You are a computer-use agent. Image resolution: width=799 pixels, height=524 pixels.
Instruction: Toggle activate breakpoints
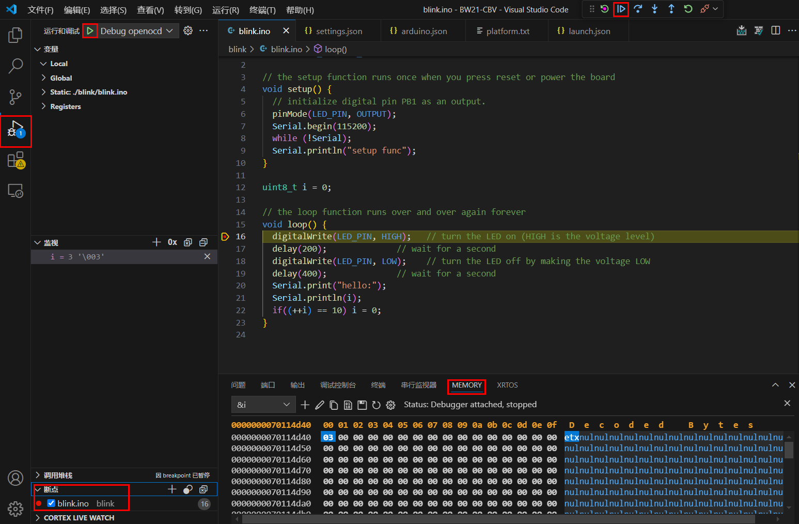pos(188,489)
